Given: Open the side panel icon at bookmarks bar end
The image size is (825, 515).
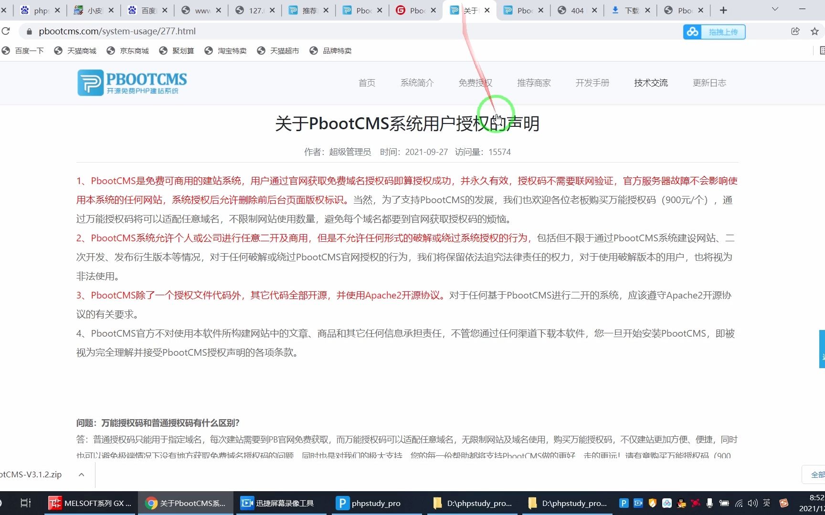Looking at the screenshot, I should (822, 51).
